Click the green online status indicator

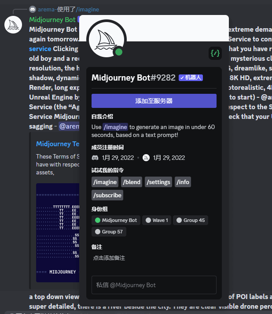[119, 52]
